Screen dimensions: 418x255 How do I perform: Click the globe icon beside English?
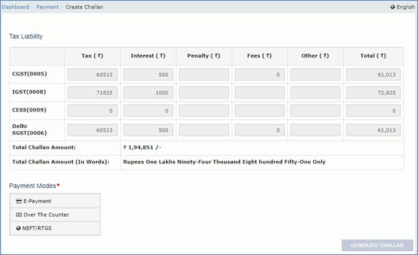coord(393,7)
